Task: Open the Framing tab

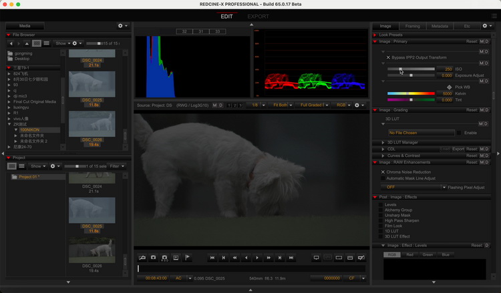Action: click(x=412, y=26)
